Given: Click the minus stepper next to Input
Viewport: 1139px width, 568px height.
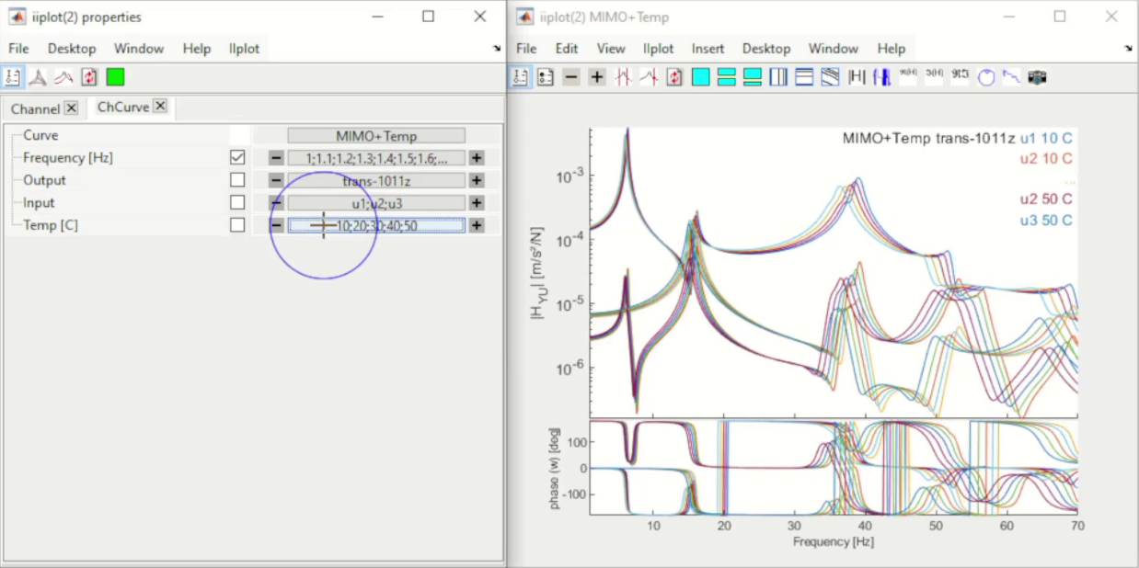Looking at the screenshot, I should [x=274, y=202].
